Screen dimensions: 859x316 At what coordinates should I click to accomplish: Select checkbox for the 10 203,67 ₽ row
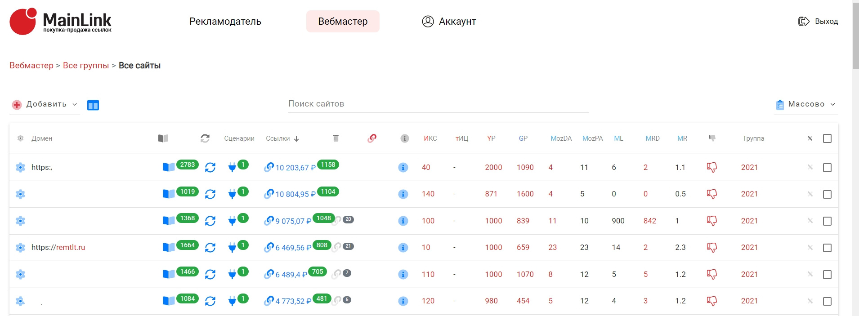click(x=827, y=168)
